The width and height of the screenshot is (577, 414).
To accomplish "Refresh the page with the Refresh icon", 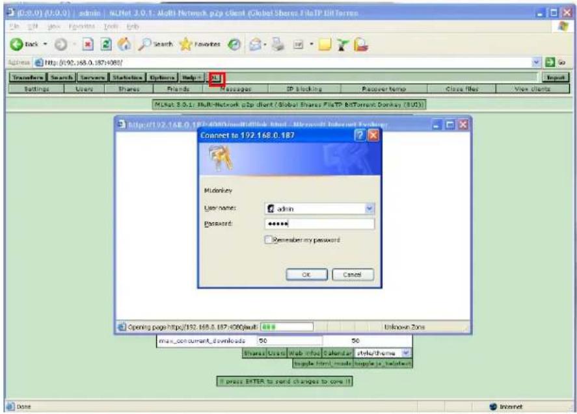I will pyautogui.click(x=106, y=44).
